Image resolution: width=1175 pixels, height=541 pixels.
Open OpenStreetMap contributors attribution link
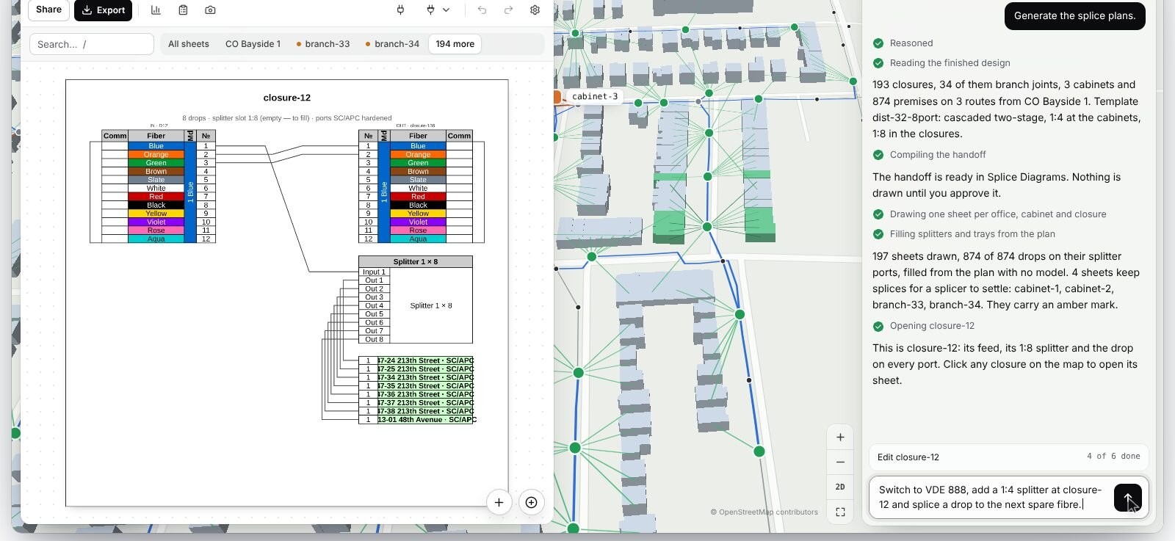click(764, 512)
